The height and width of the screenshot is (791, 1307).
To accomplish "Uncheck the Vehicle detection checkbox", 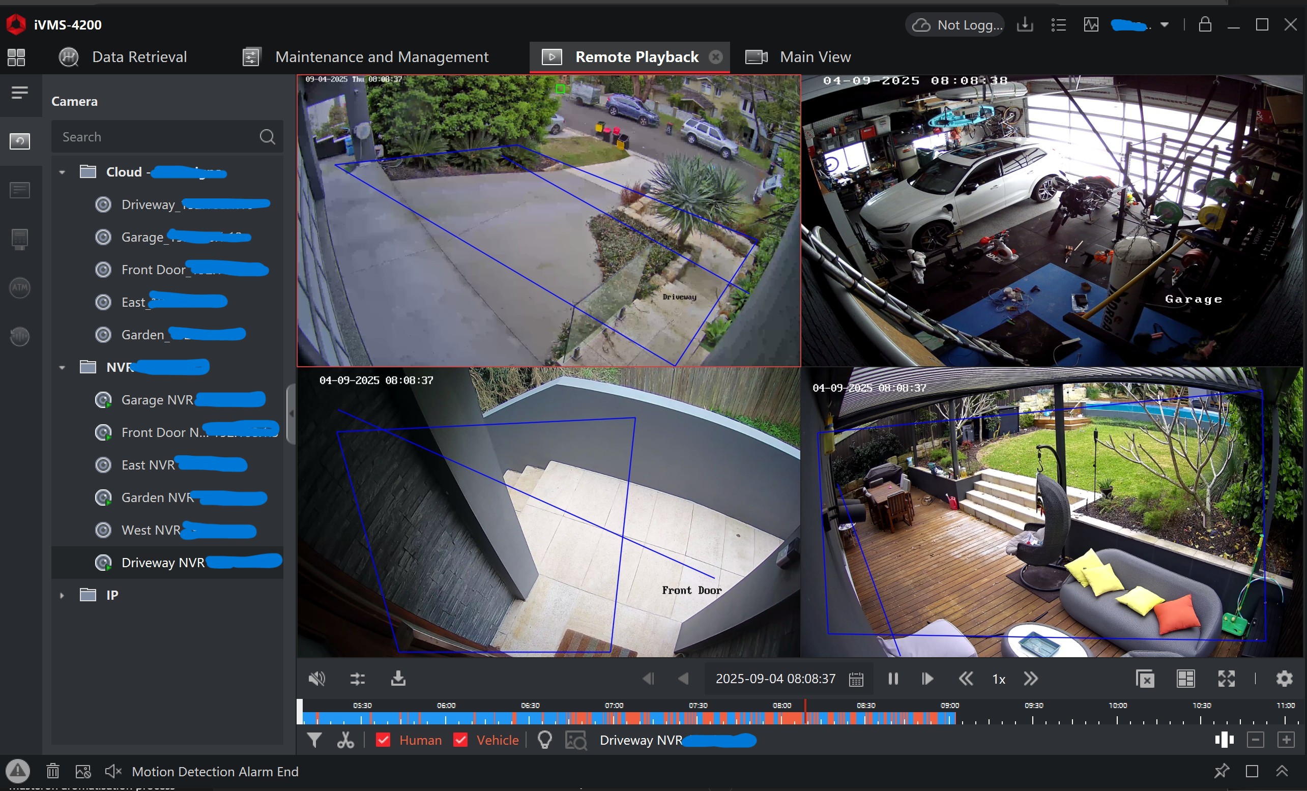I will pyautogui.click(x=460, y=740).
